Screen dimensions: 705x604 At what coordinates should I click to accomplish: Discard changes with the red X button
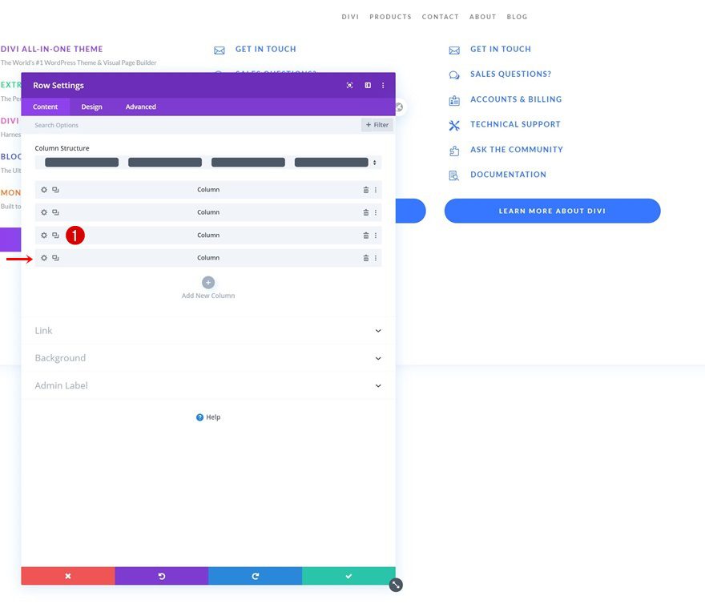click(x=68, y=575)
